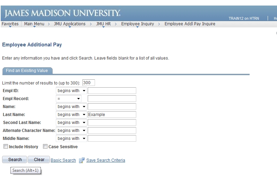277x178 pixels.
Task: Click the TRAIN12 on HTRN text
Action: (244, 18)
